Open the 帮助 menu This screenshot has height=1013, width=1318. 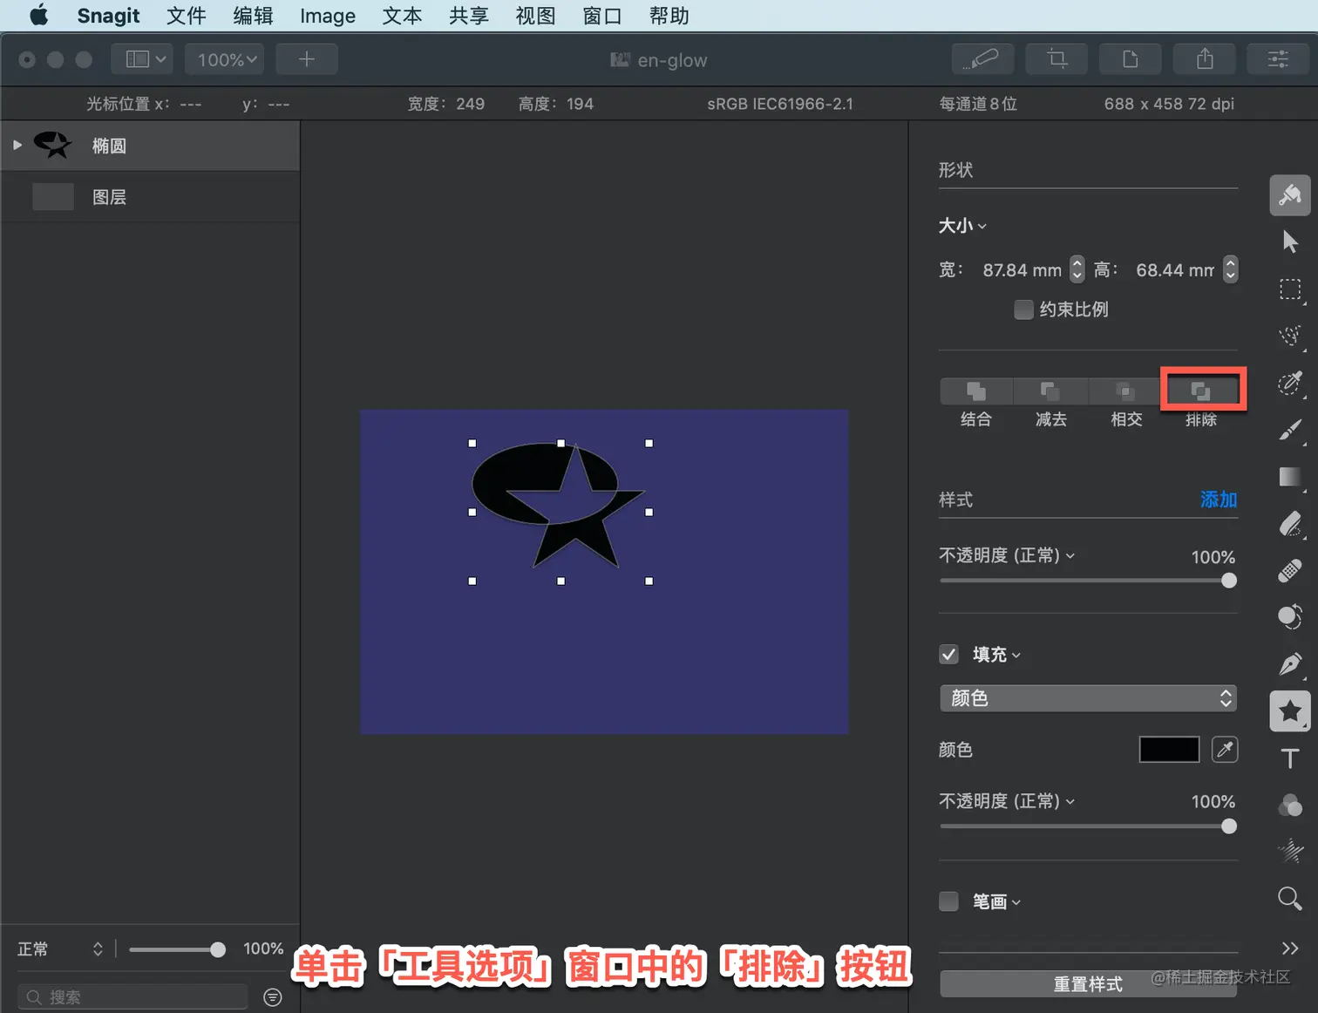669,16
